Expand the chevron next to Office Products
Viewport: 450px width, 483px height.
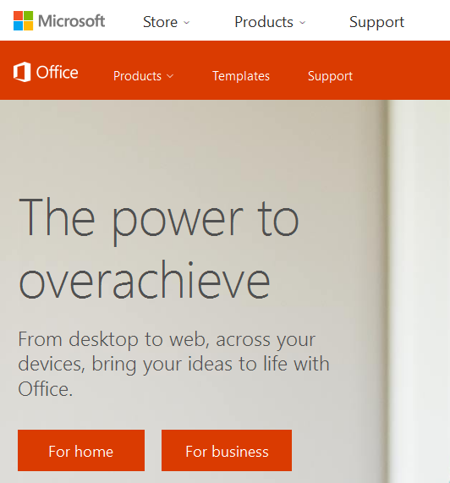coord(170,76)
